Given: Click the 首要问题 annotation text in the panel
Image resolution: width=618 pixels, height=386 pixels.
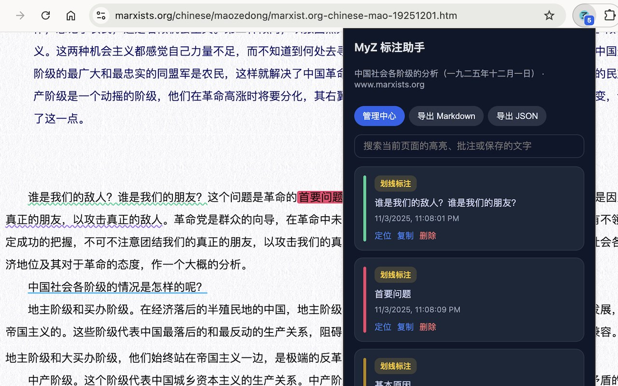Looking at the screenshot, I should click(393, 294).
